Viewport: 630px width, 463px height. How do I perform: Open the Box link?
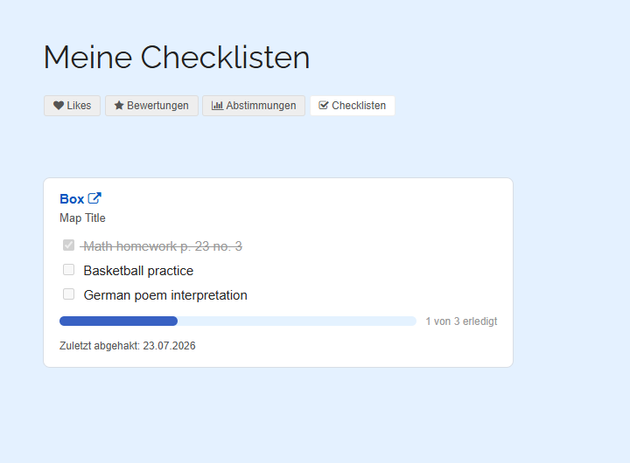pyautogui.click(x=72, y=198)
